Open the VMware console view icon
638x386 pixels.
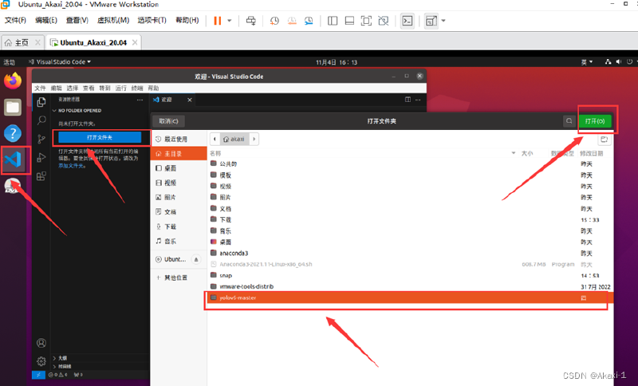[x=408, y=21]
